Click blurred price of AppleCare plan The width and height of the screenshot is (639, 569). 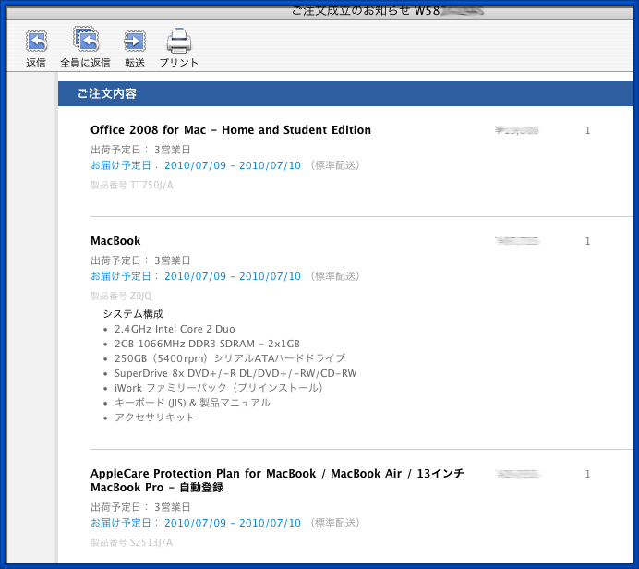click(x=518, y=474)
